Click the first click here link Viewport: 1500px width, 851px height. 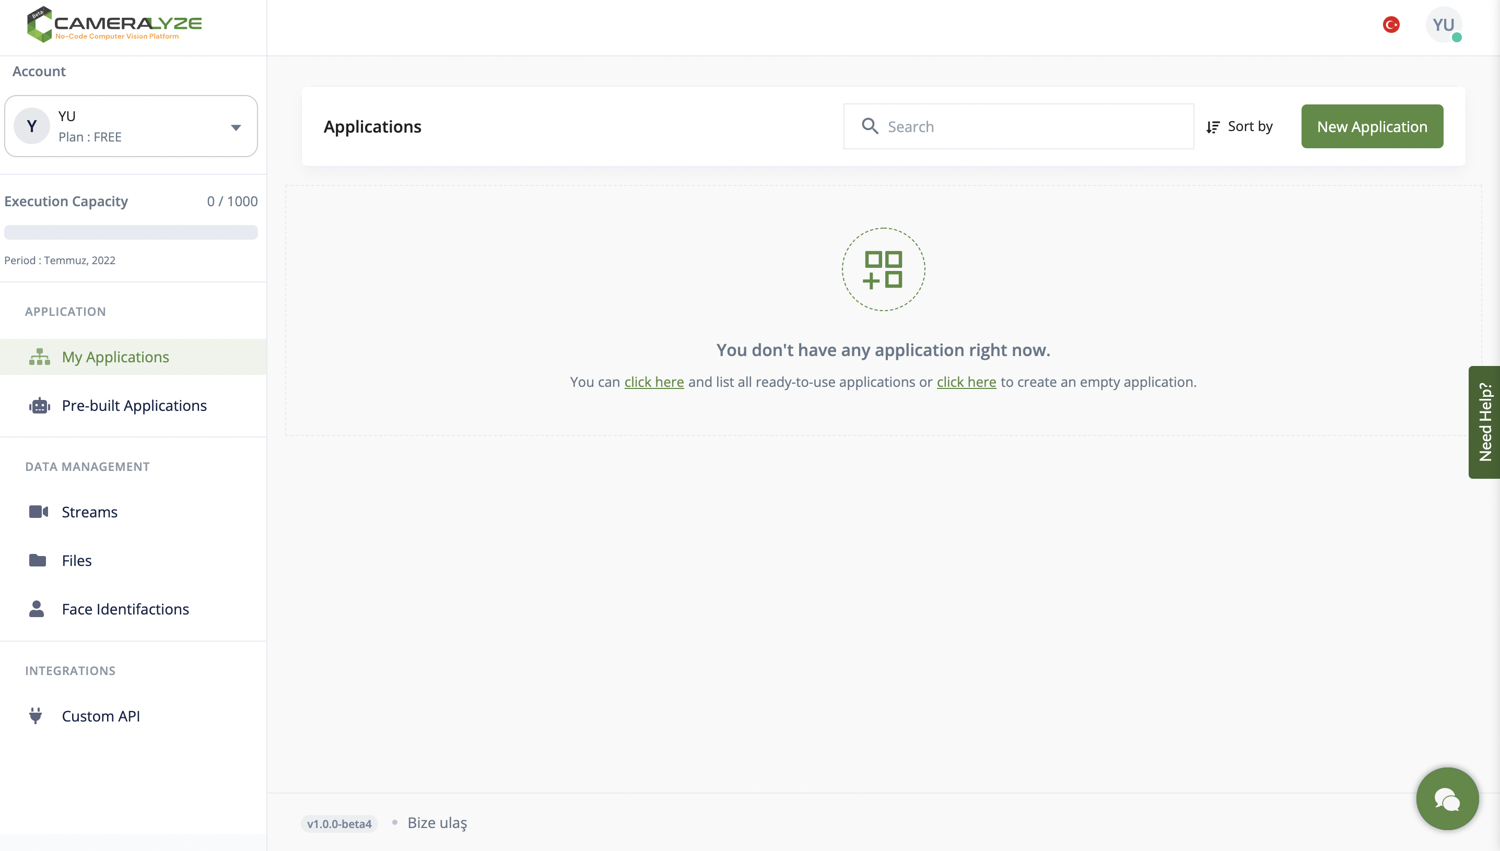pyautogui.click(x=653, y=382)
